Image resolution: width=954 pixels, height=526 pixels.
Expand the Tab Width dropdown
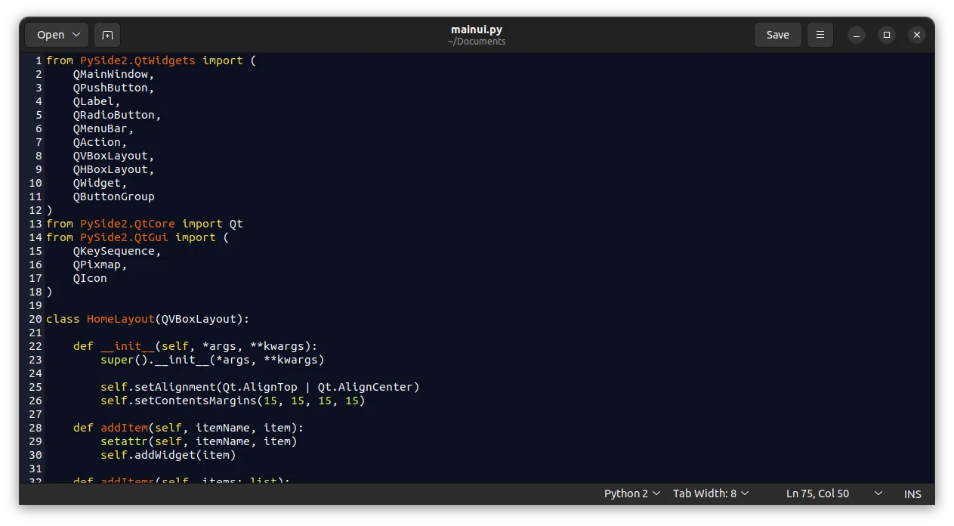(x=710, y=494)
